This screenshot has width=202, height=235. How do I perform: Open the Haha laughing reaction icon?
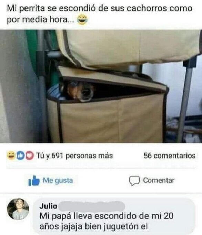(x=11, y=156)
